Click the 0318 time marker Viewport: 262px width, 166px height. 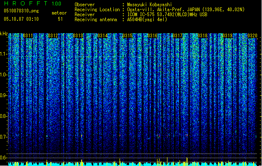point(202,36)
